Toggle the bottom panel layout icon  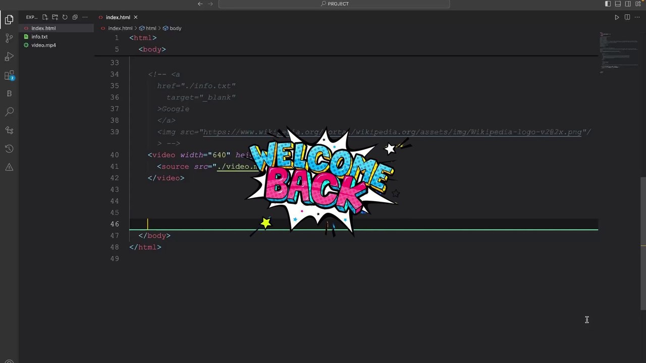(618, 4)
